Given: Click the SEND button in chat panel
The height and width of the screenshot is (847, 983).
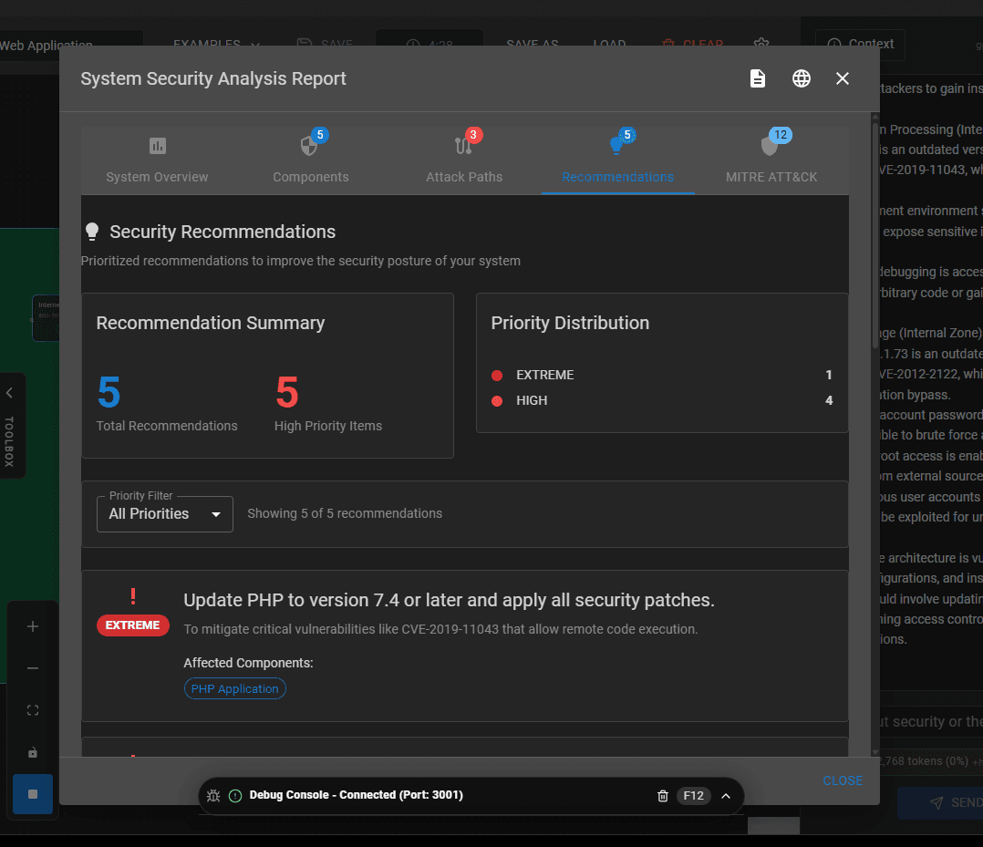Looking at the screenshot, I should 940,802.
